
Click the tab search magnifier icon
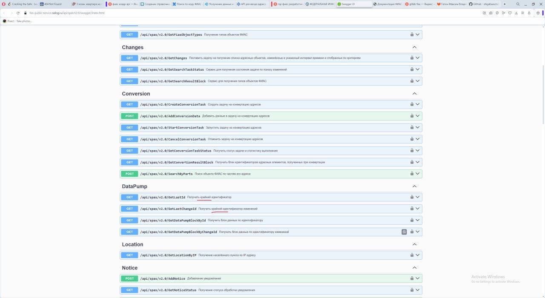point(518,4)
